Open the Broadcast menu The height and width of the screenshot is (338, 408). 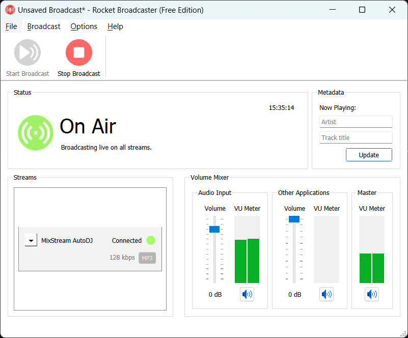tap(44, 26)
